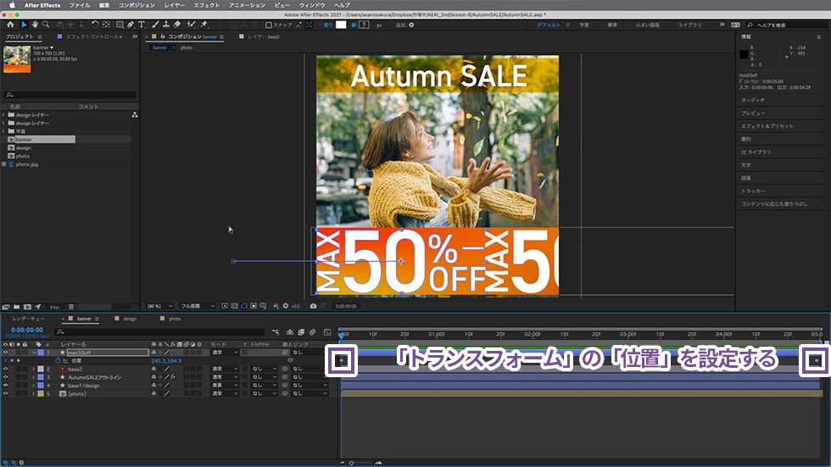Click photo breadcrumb in composition viewer
The height and width of the screenshot is (467, 831).
point(186,47)
